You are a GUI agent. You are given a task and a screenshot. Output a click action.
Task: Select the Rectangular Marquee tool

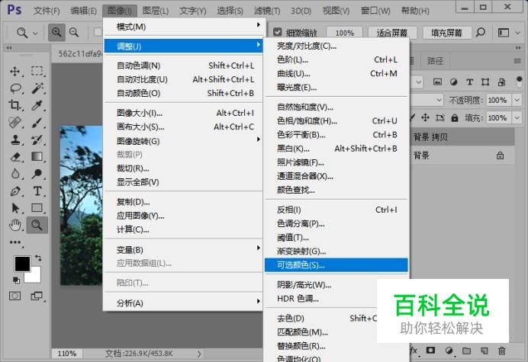coord(37,72)
